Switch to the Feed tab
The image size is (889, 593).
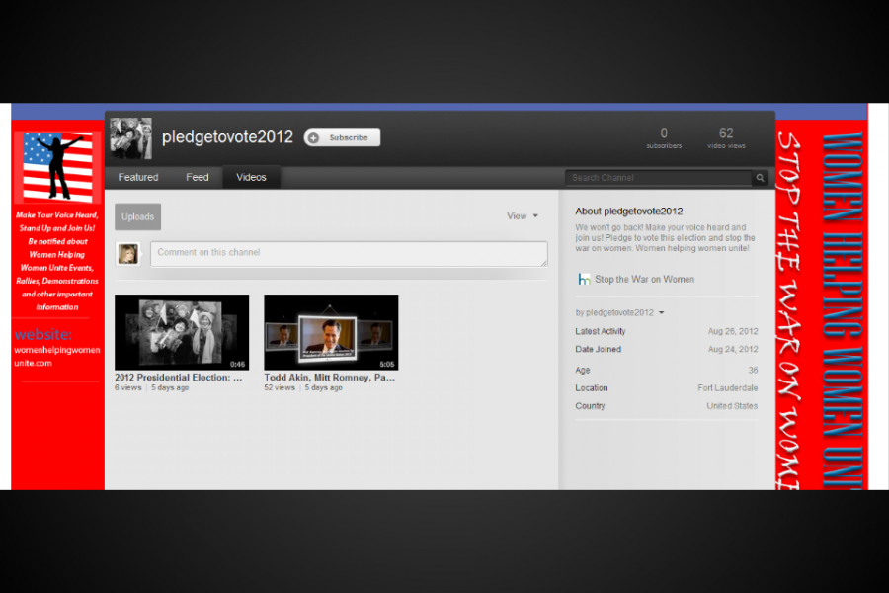tap(198, 178)
